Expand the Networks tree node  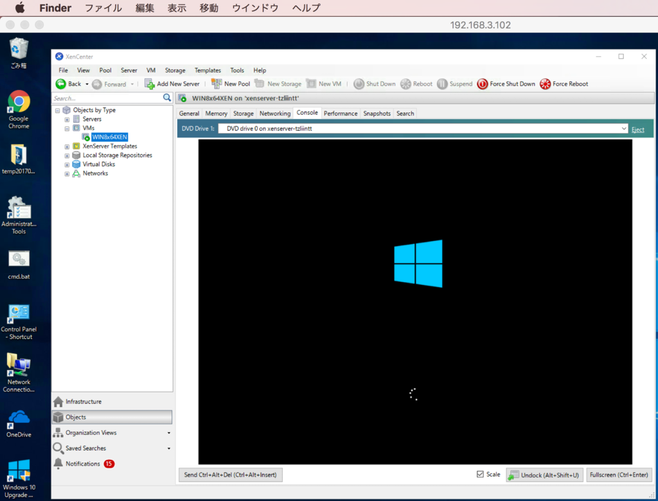click(x=67, y=173)
